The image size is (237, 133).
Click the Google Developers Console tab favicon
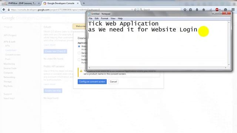pyautogui.click(x=45, y=3)
